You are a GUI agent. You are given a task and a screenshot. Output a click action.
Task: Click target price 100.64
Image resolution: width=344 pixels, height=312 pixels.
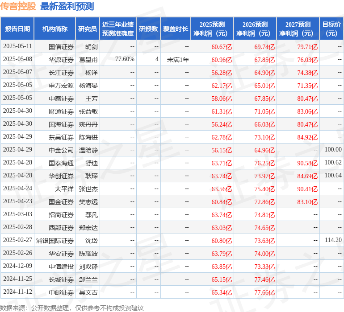[x=333, y=175]
